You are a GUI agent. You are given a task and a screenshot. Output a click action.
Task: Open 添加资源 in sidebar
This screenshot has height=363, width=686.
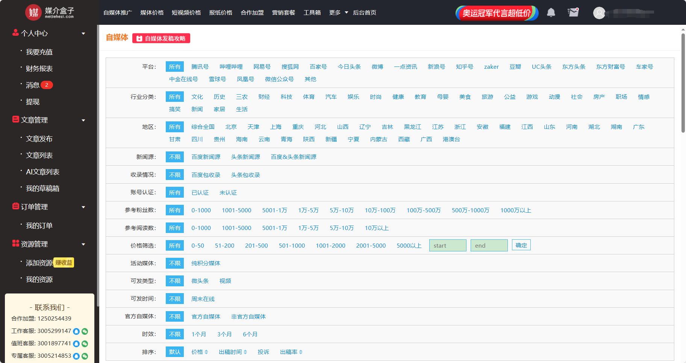[x=39, y=263]
